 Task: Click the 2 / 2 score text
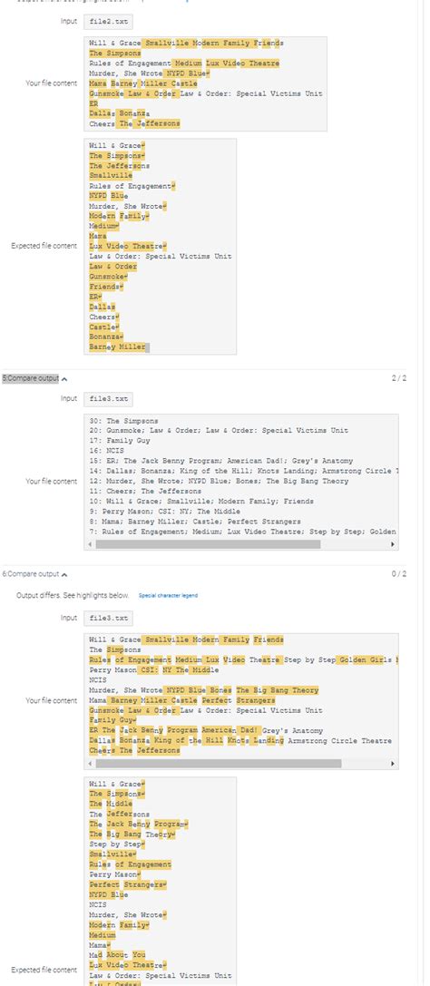pos(399,378)
